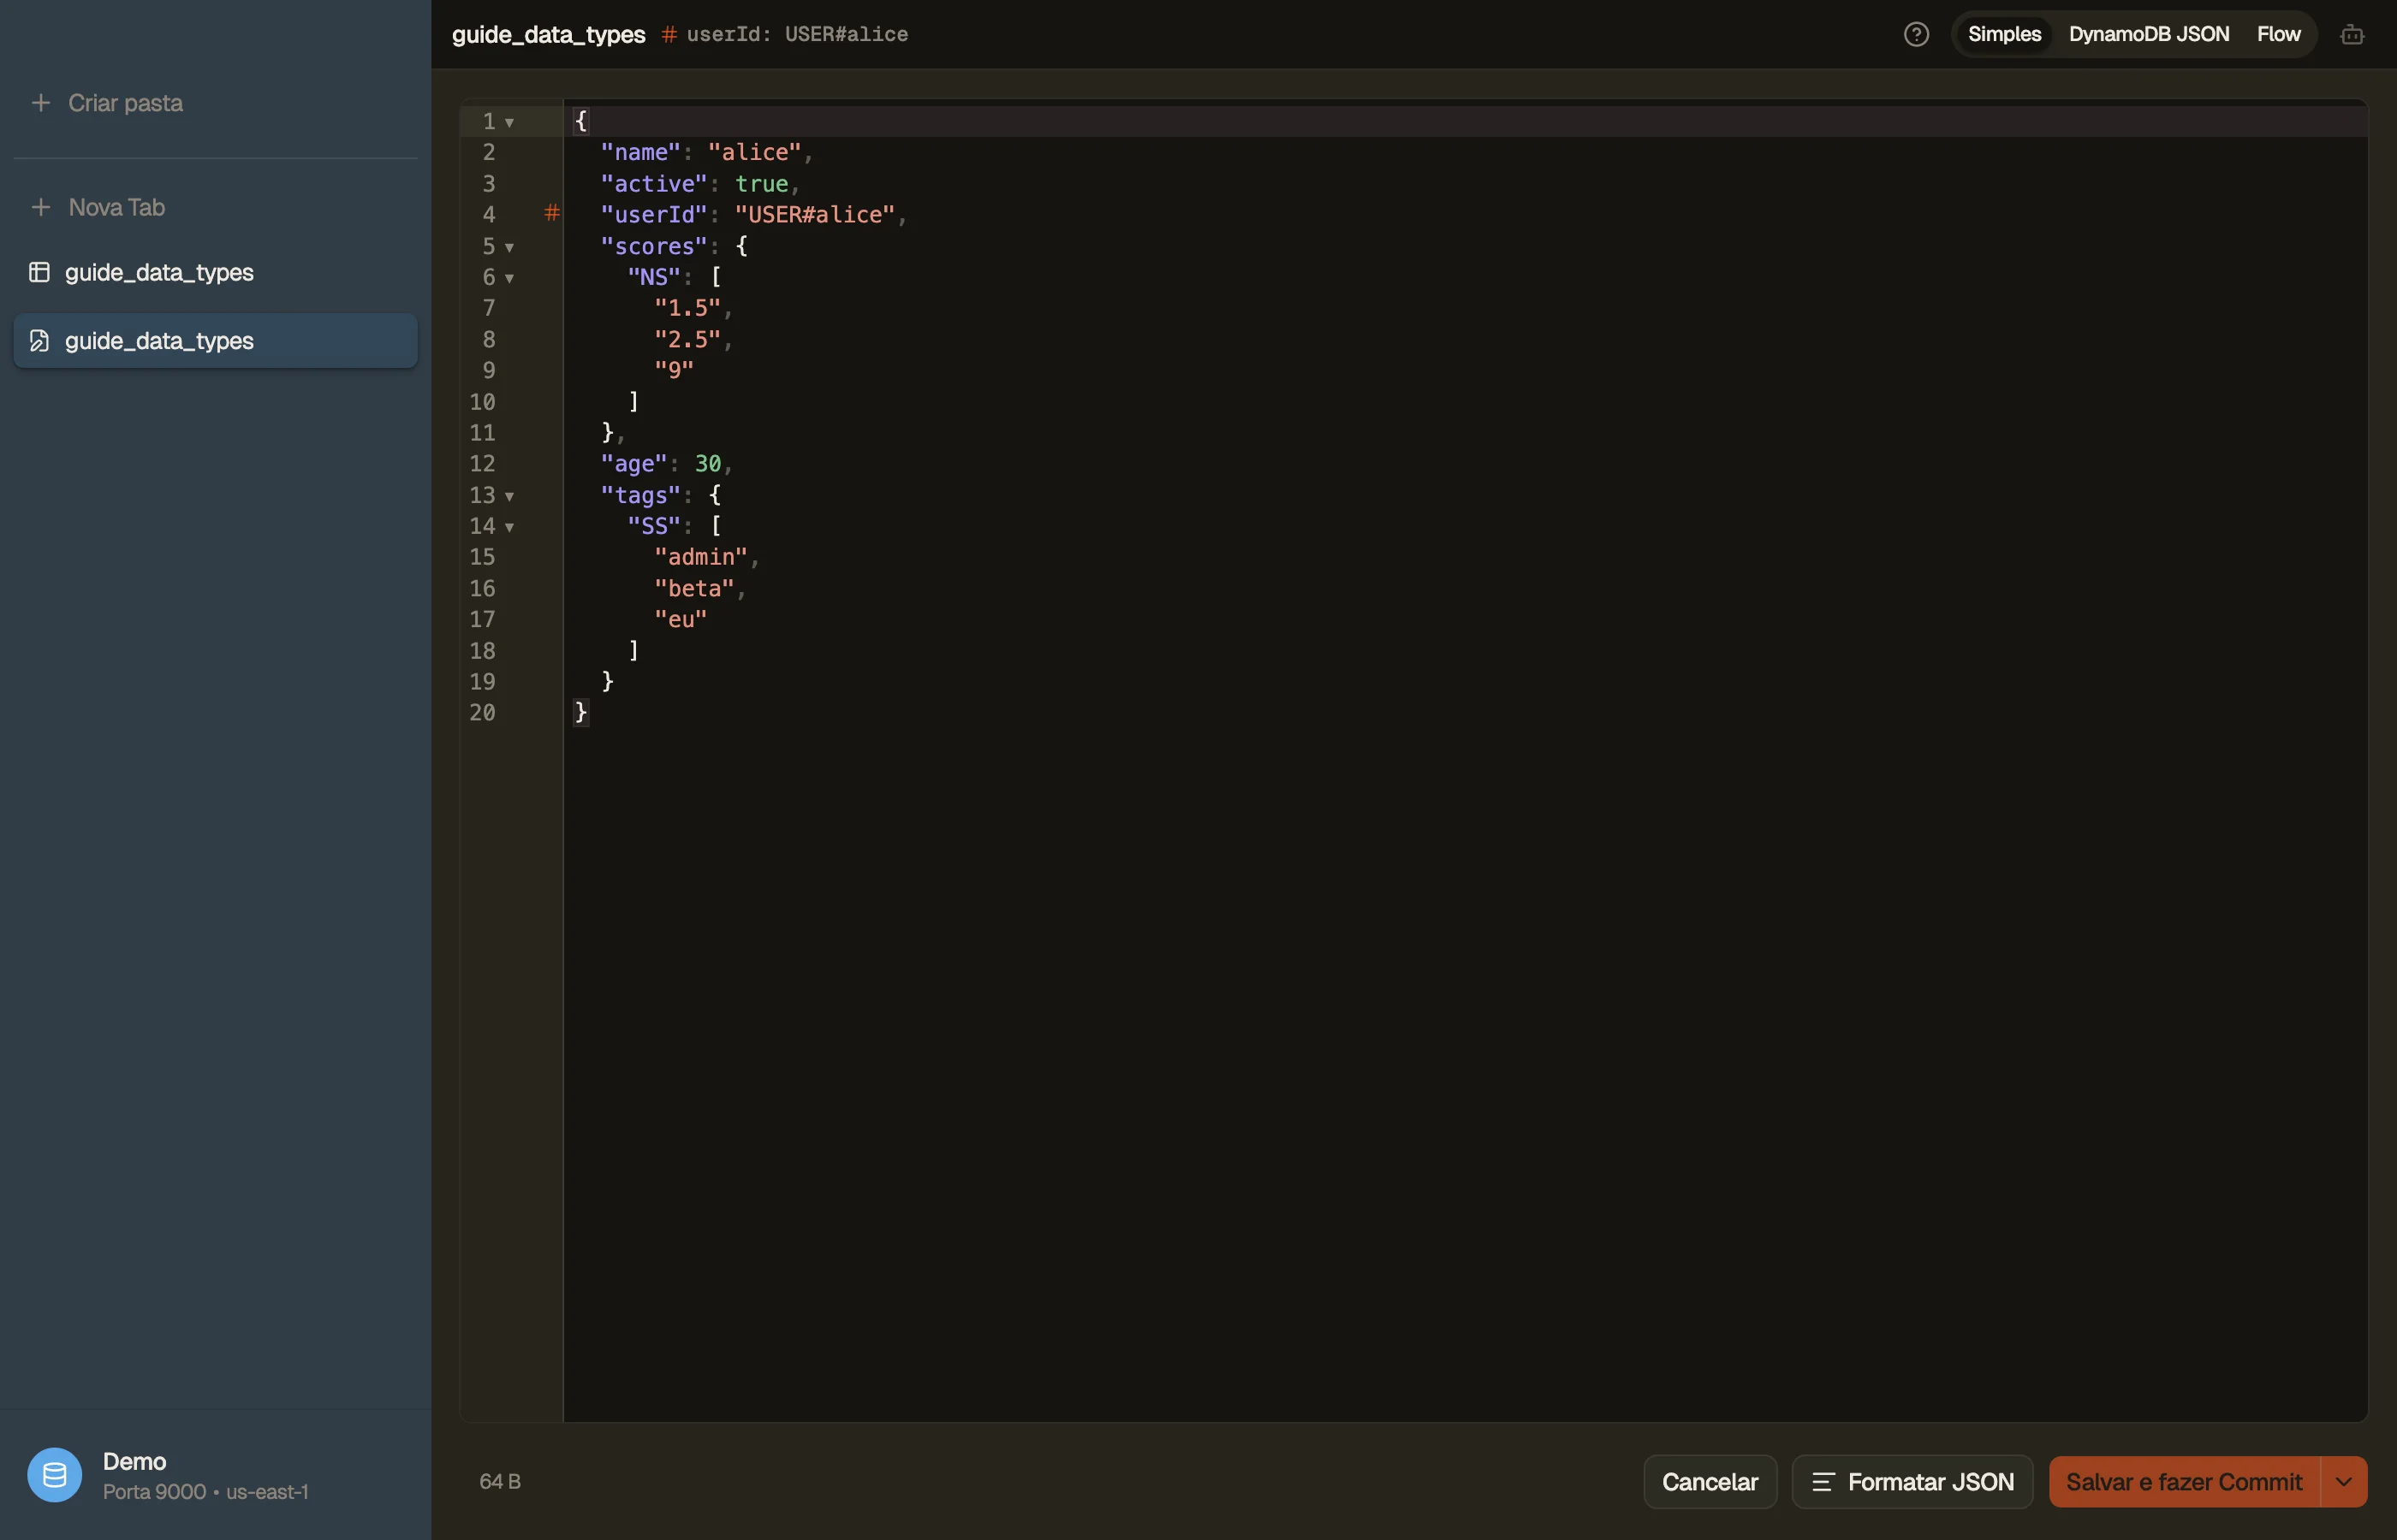The height and width of the screenshot is (1540, 2397).
Task: Click Salvar e fazer Commit
Action: tap(2184, 1482)
